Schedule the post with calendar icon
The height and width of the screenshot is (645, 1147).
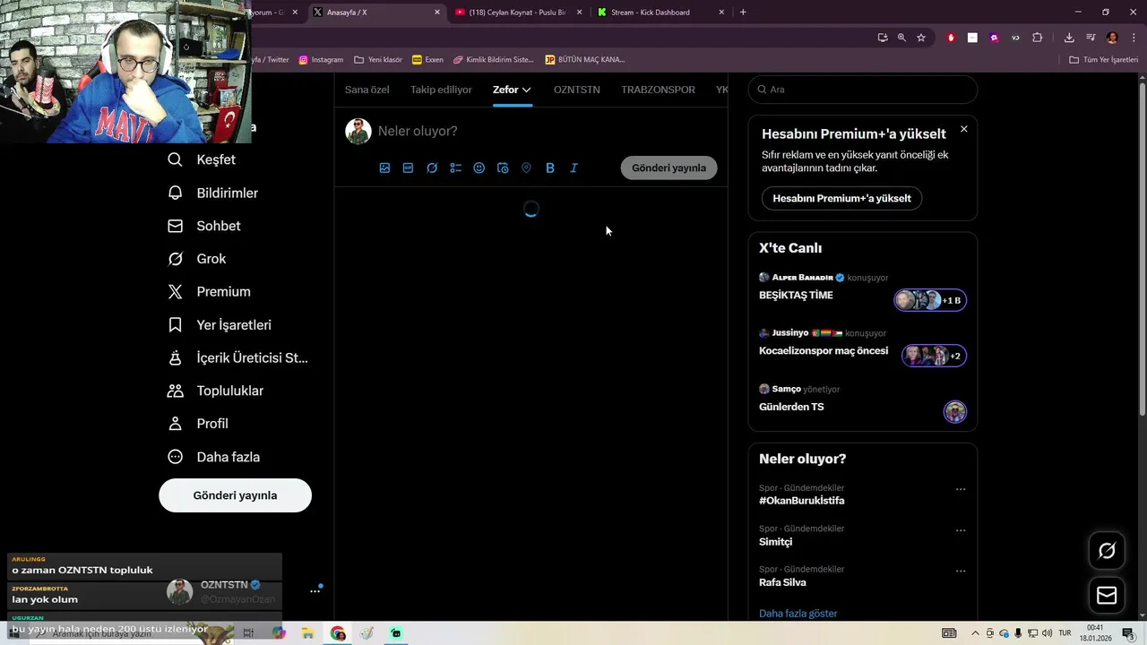[x=503, y=168]
